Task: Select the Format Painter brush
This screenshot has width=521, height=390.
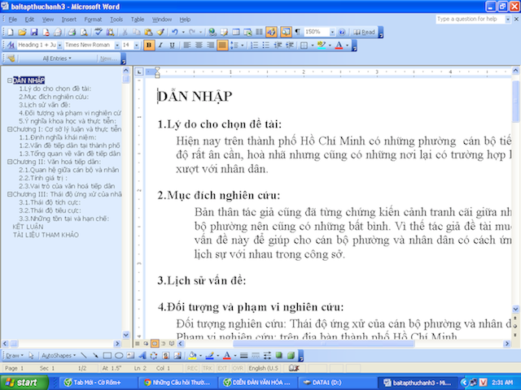Action: [160, 32]
